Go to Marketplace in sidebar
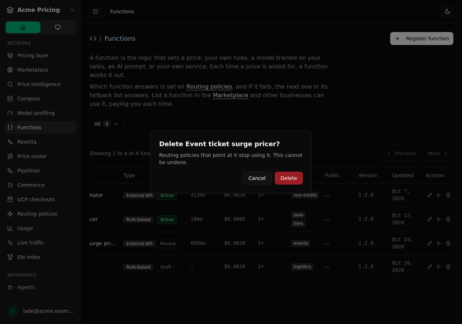Viewport: 462px width, 324px height. (40, 70)
